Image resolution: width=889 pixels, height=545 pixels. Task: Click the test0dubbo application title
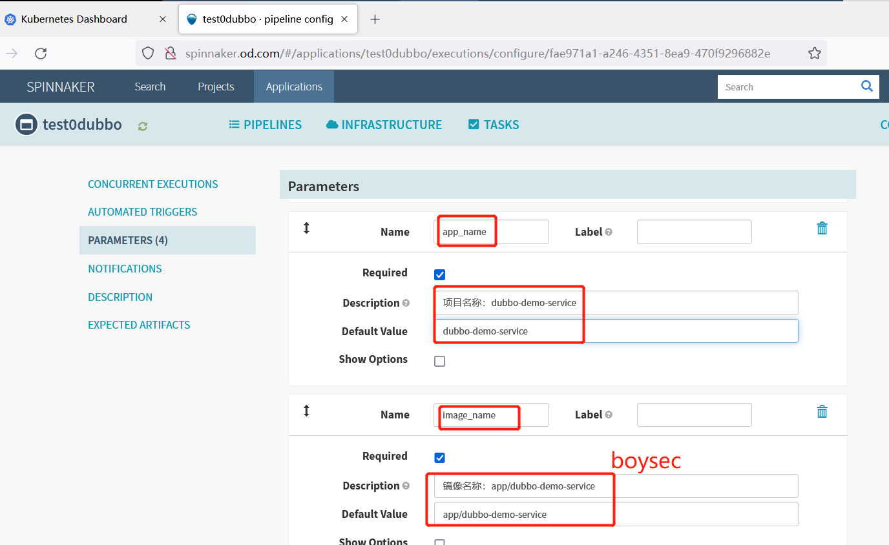point(82,125)
